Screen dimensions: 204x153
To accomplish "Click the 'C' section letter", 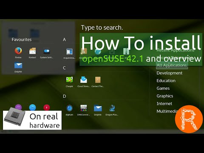I will tap(64, 68).
